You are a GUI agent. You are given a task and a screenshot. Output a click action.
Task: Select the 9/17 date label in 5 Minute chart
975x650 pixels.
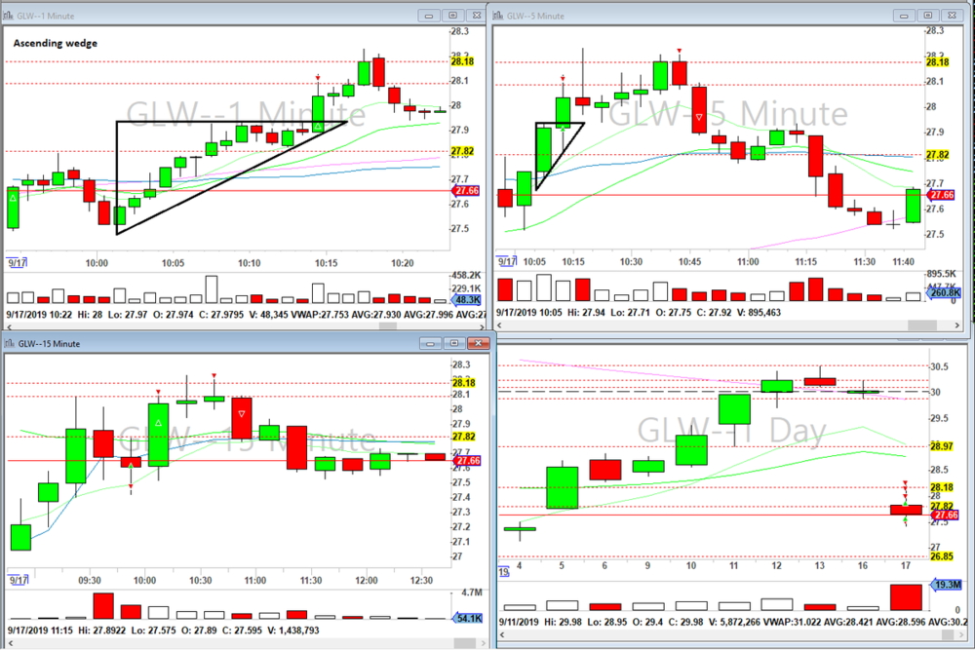507,262
